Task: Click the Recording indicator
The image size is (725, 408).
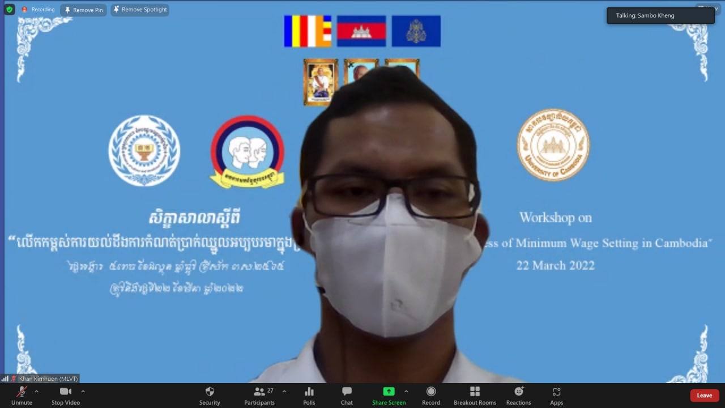Action: coord(39,10)
